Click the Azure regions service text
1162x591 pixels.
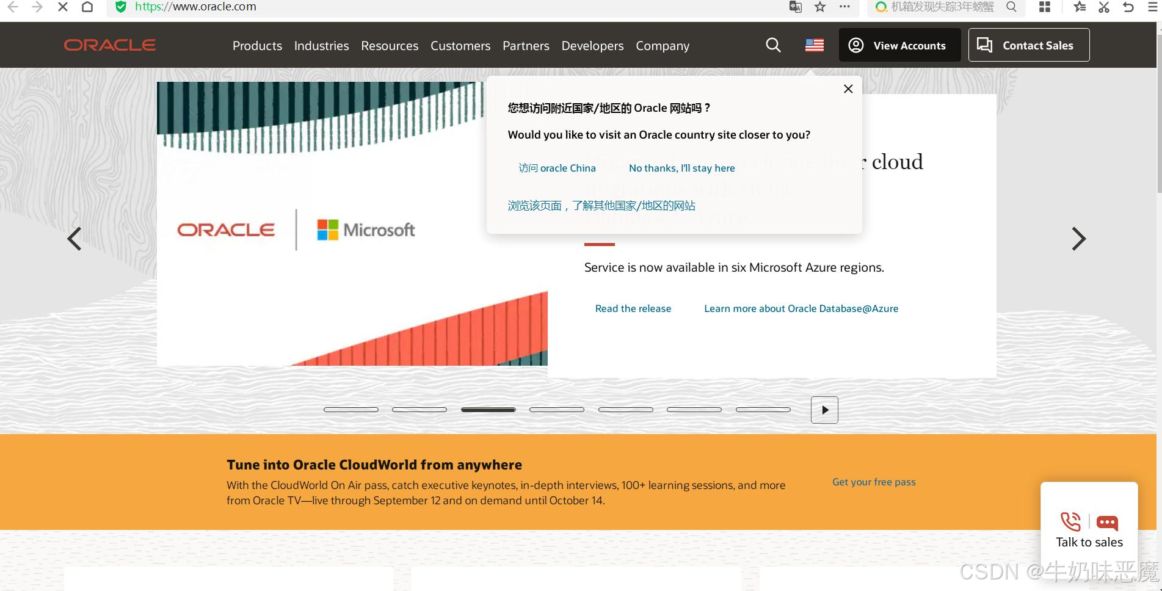click(x=734, y=267)
